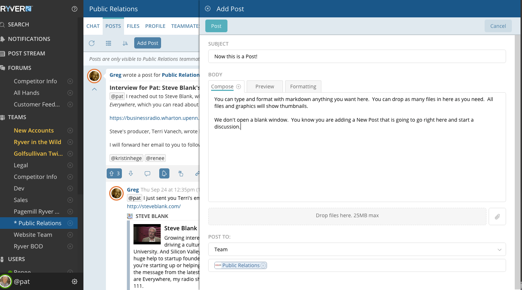Click the Drop files here zone
Image resolution: width=522 pixels, height=290 pixels.
[x=347, y=217]
